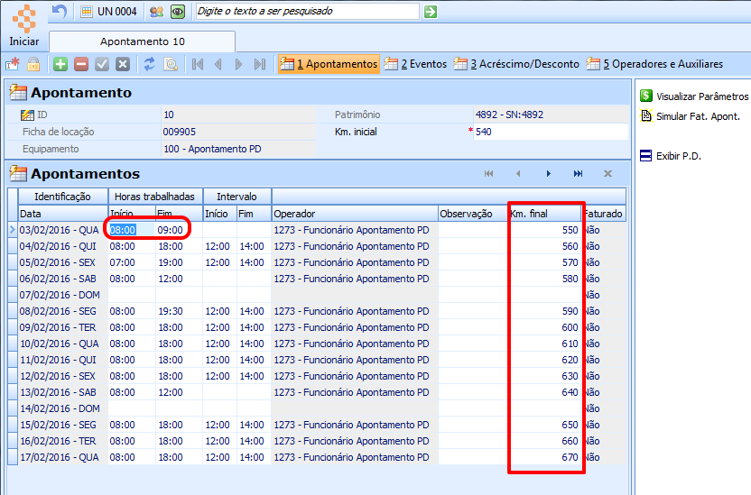Screen dimensions: 751x495
Task: Go to next record in toolbar
Action: point(238,64)
